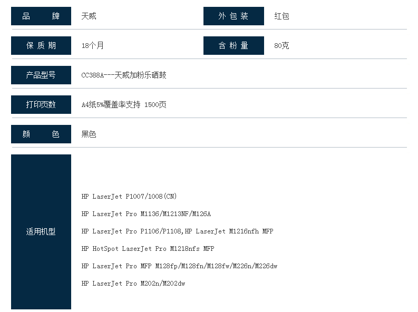Click the 品牌 label cell

tap(41, 16)
